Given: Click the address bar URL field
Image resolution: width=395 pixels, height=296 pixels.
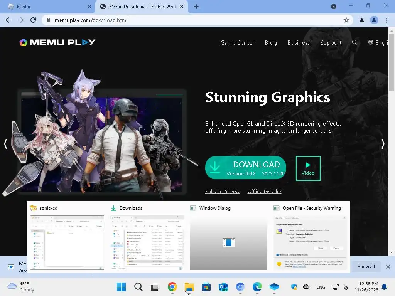Looking at the screenshot, I should (x=196, y=20).
